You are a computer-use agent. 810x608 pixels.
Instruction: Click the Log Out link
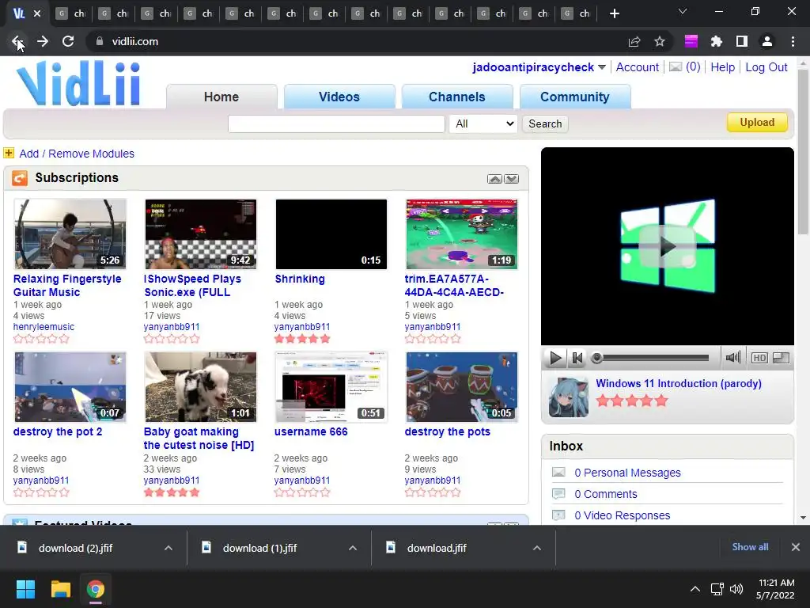pos(766,67)
